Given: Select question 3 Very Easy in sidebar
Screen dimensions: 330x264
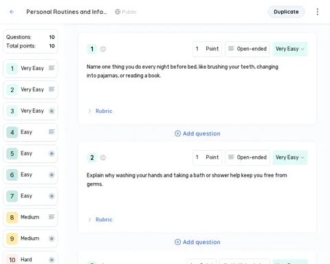Looking at the screenshot, I should click(x=30, y=111).
